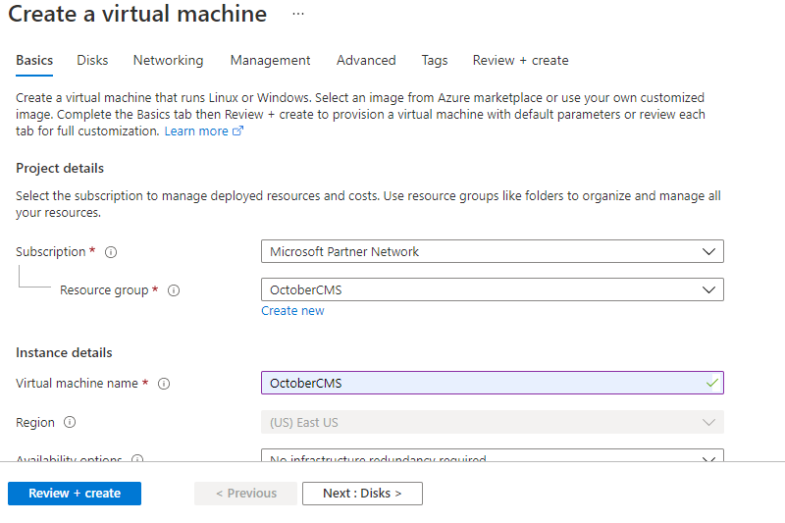The height and width of the screenshot is (523, 785).
Task: Open the Tags tab
Action: click(x=435, y=60)
